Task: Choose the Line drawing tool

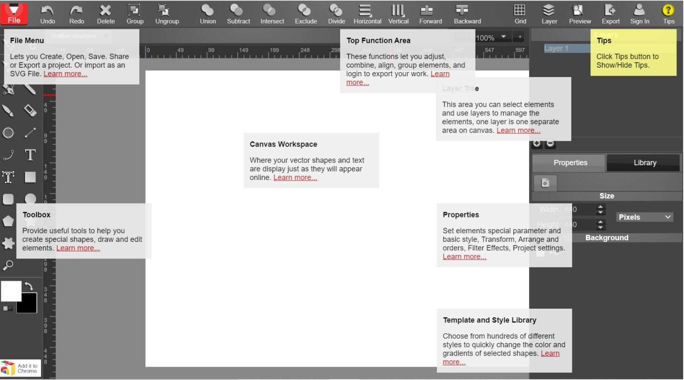Action: click(30, 133)
